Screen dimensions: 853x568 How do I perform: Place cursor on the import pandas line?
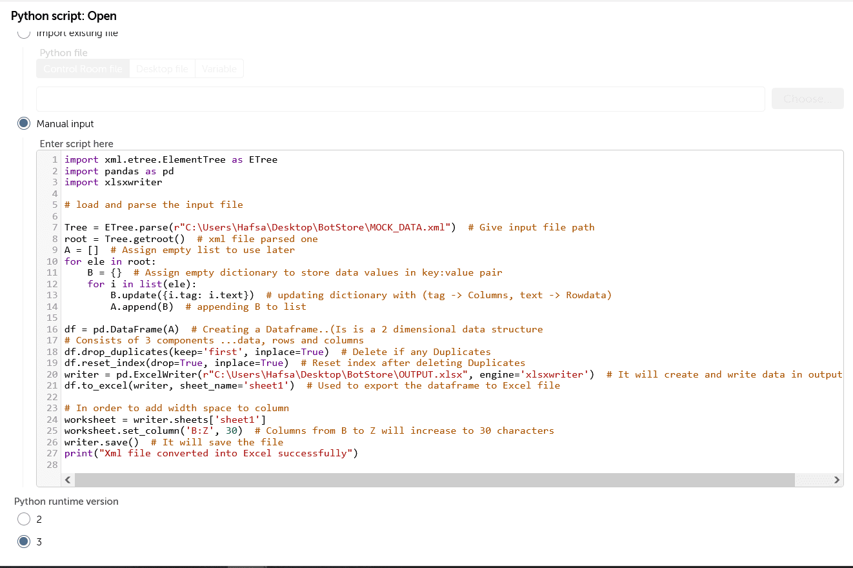click(119, 171)
